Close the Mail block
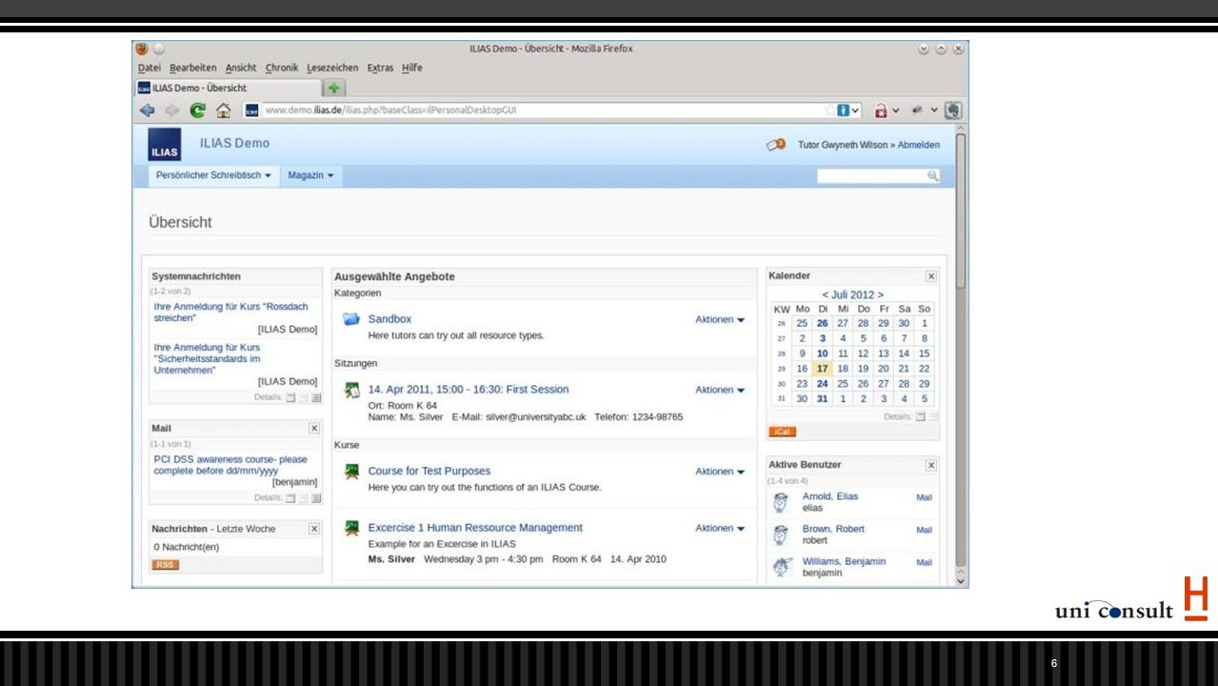Image resolution: width=1218 pixels, height=686 pixels. click(x=314, y=429)
